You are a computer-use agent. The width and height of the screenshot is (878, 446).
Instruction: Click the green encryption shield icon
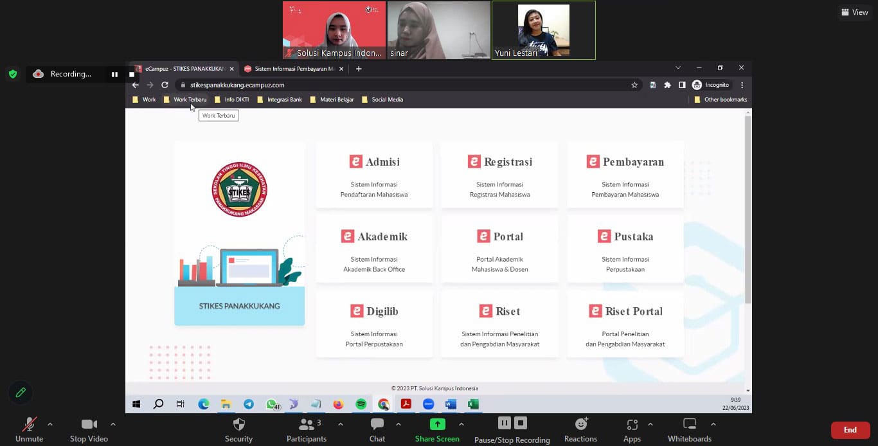click(13, 74)
